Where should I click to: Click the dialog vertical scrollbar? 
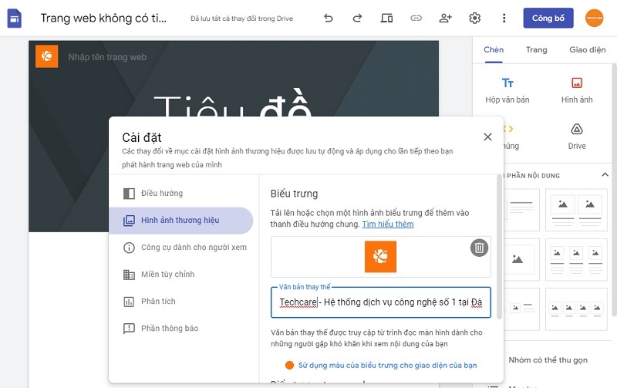pos(499,247)
